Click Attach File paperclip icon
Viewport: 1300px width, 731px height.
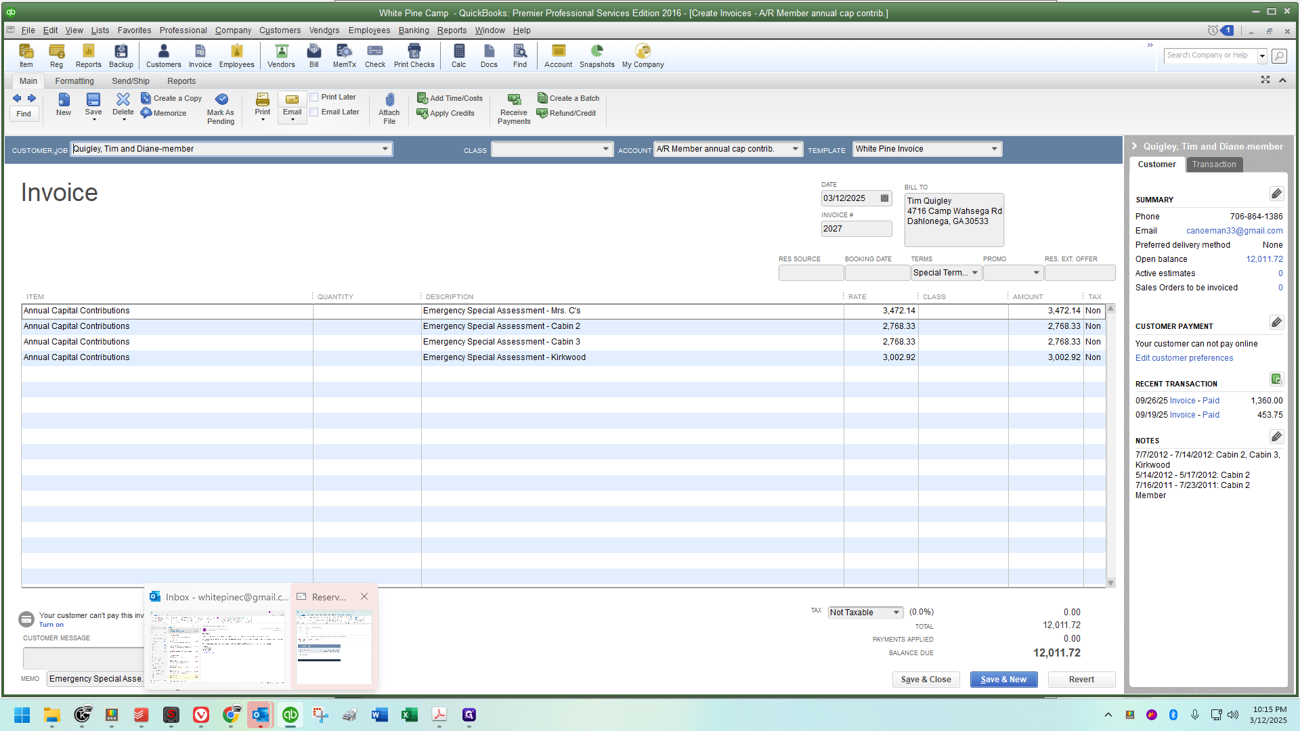(389, 108)
